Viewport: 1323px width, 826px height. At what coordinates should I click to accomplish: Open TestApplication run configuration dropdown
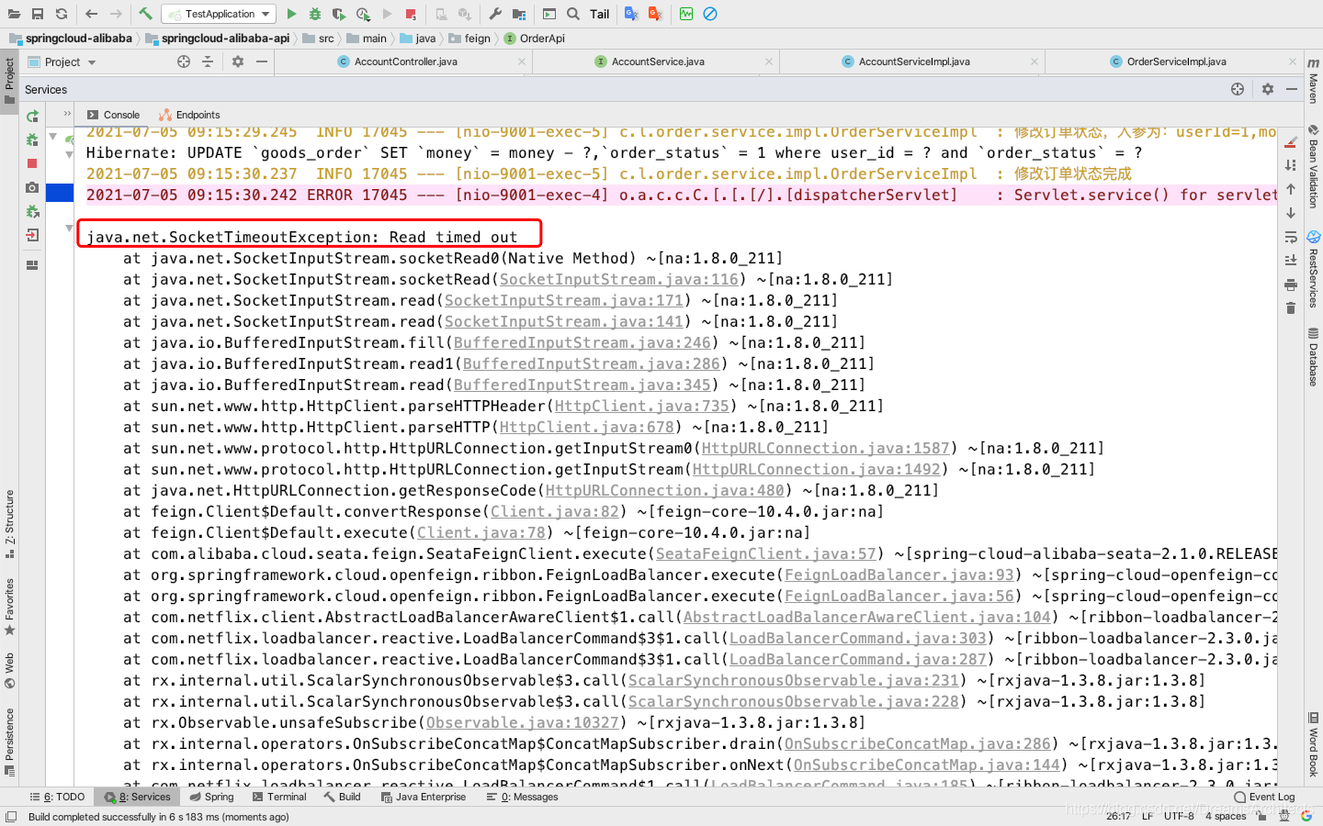tap(219, 14)
